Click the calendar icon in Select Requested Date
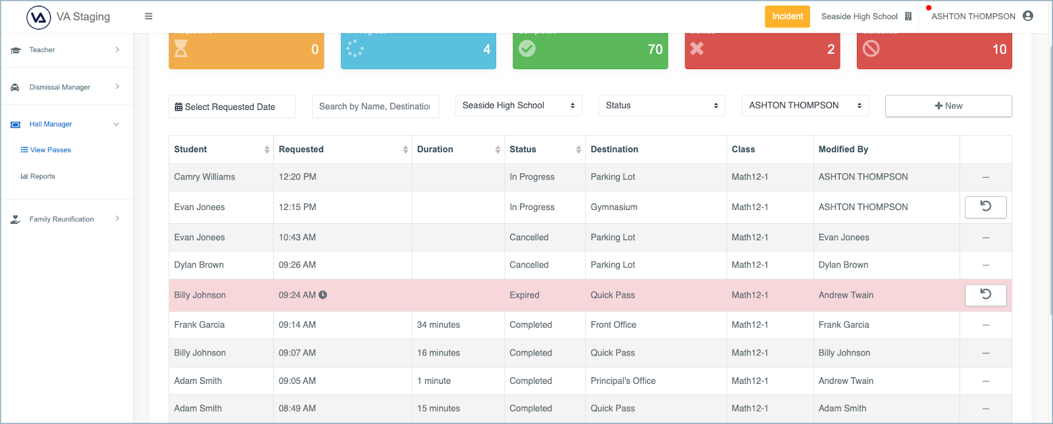1053x424 pixels. pos(178,107)
